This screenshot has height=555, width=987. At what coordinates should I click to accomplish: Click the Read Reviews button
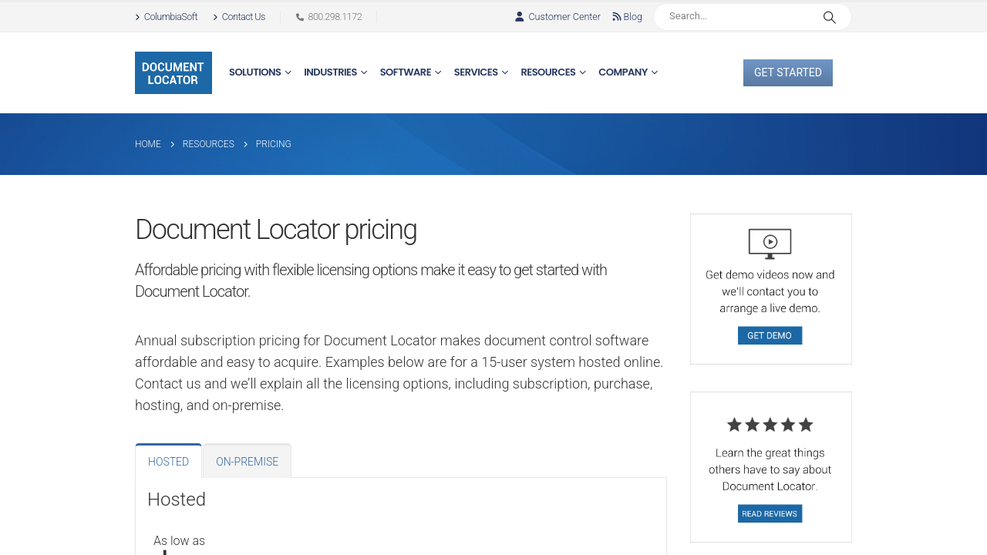tap(770, 513)
